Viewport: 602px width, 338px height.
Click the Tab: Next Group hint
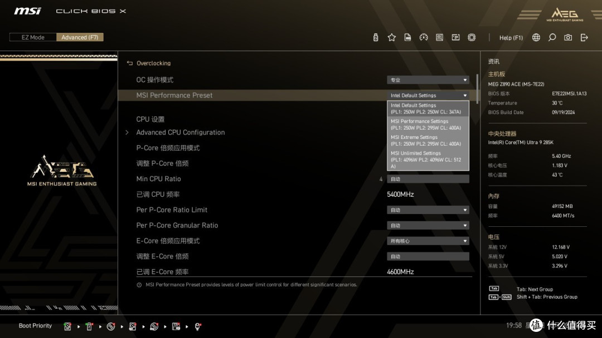(x=535, y=290)
